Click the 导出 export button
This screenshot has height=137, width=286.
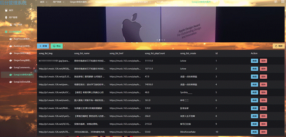click(57, 46)
